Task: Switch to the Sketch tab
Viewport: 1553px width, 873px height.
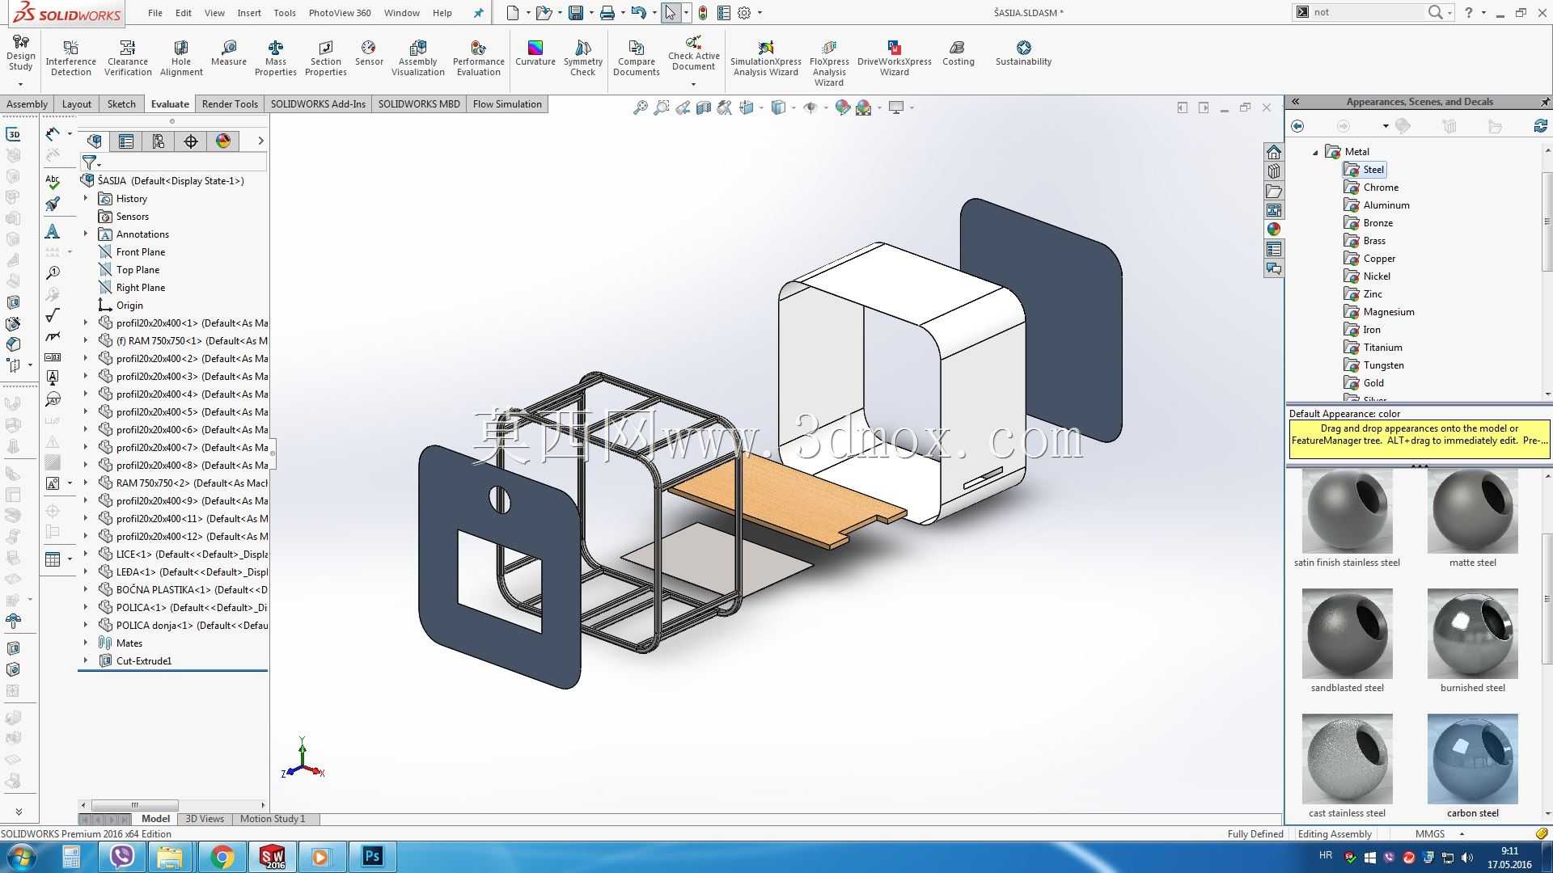Action: [121, 103]
